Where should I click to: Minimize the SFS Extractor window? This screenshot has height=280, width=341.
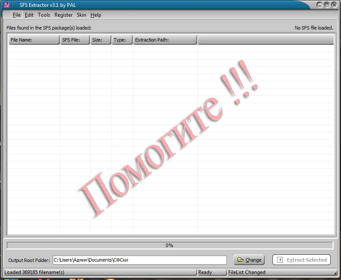[x=319, y=5]
